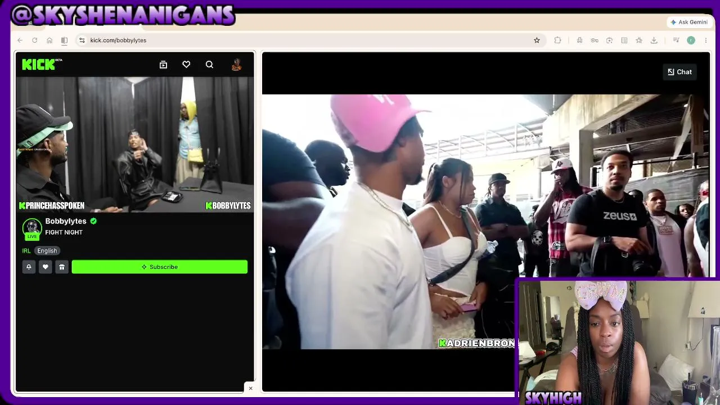Expand the Chat panel

pyautogui.click(x=679, y=72)
